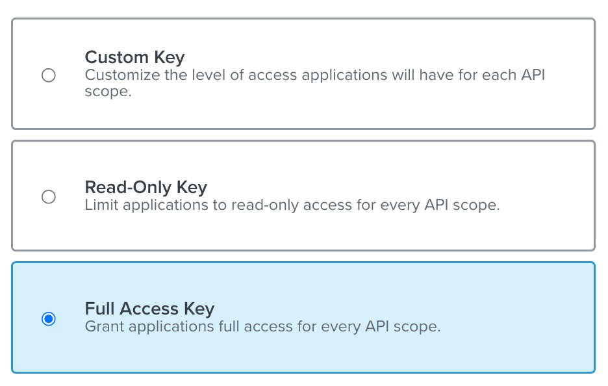The width and height of the screenshot is (608, 386).
Task: Select the Read-Only Key radio button
Action: pos(49,197)
